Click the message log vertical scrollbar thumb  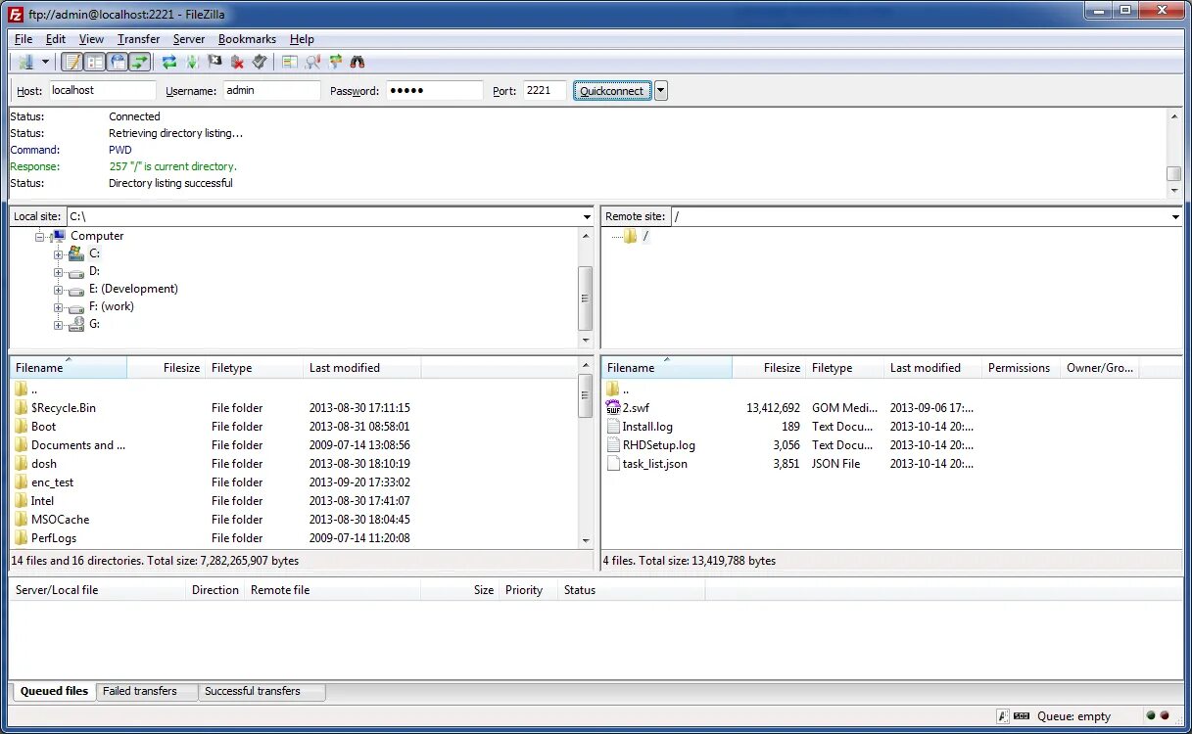(1173, 173)
